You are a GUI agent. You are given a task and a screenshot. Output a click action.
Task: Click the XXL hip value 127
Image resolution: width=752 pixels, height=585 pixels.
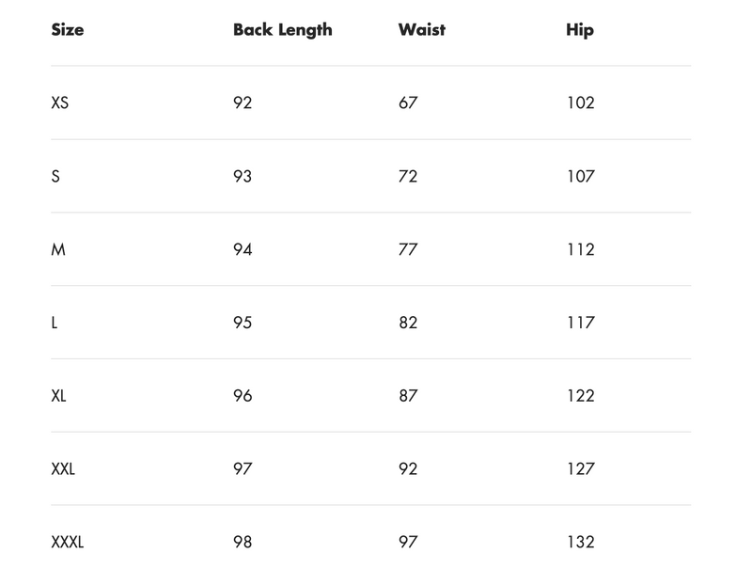[581, 469]
